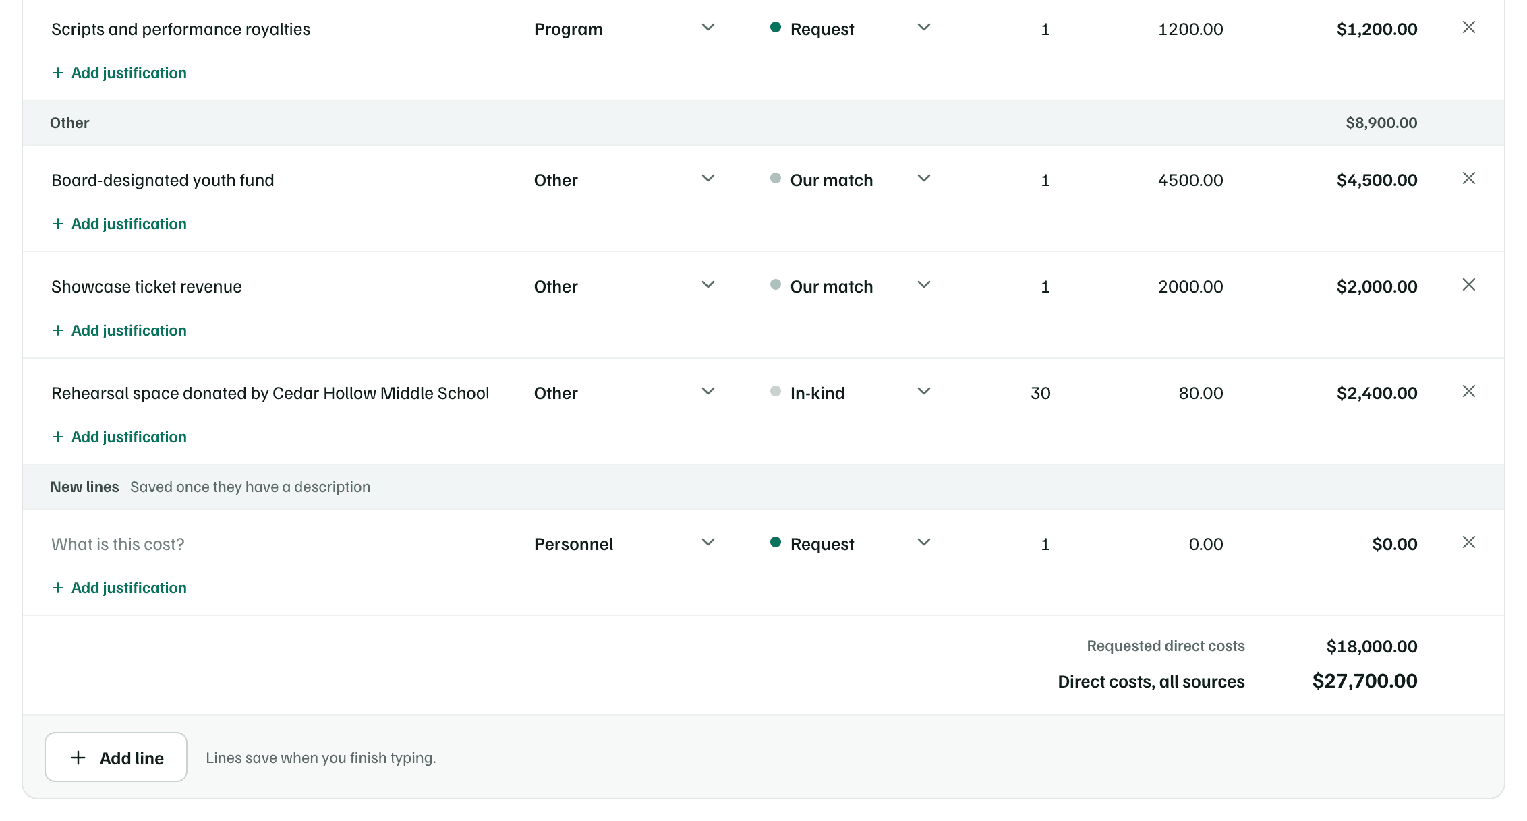
Task: Change In-kind source for Rehearsal space row
Action: 851,393
